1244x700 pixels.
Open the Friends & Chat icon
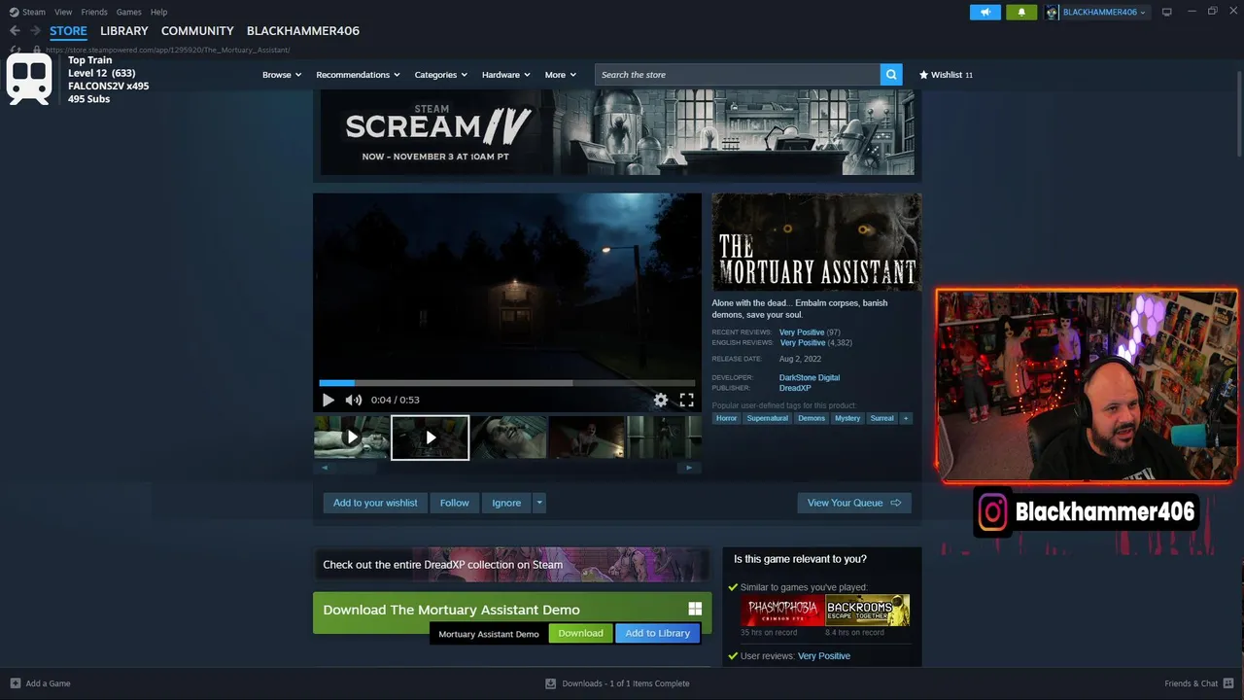1227,683
